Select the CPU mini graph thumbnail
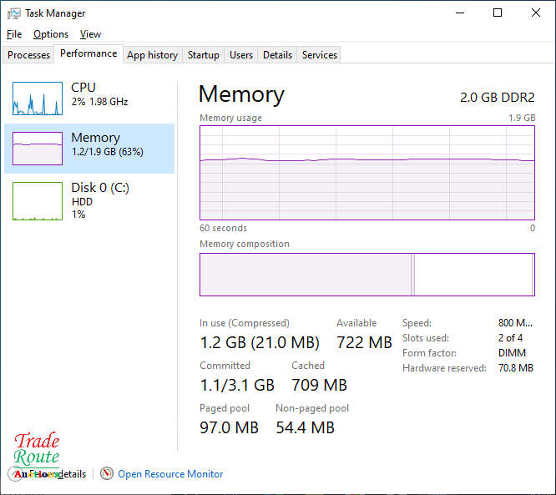Viewport: 556px width, 495px height. point(38,98)
